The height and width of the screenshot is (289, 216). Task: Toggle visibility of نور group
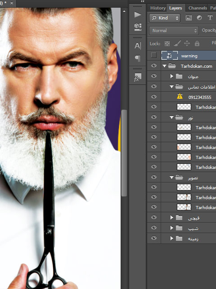coord(154,117)
